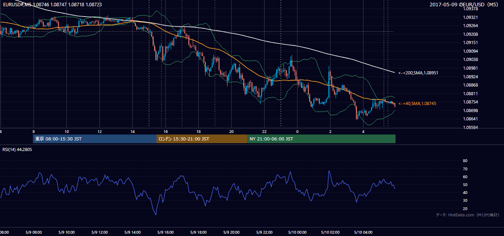Click the bottom time label 5/9 20:00
This screenshot has width=504, height=236.
(231, 232)
